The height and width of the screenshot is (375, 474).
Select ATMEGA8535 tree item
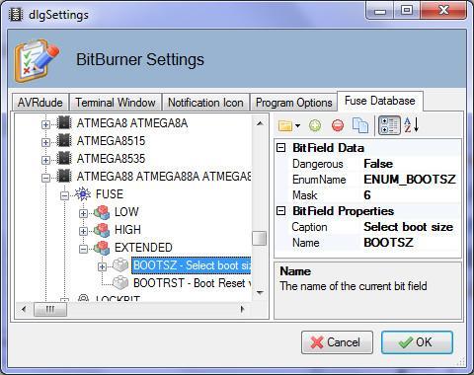tap(111, 159)
